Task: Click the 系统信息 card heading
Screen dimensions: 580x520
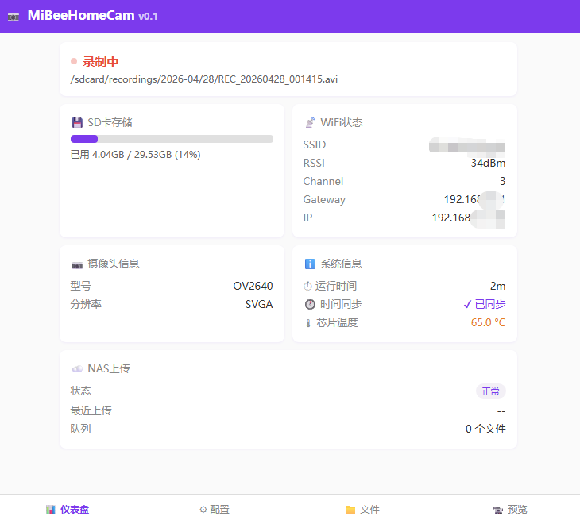Action: pyautogui.click(x=341, y=264)
